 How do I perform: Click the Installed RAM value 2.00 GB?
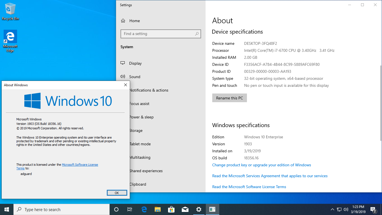pyautogui.click(x=251, y=57)
